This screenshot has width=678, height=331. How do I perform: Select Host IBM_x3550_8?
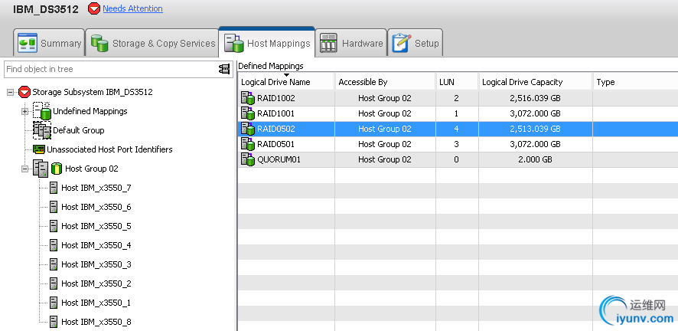coord(96,322)
